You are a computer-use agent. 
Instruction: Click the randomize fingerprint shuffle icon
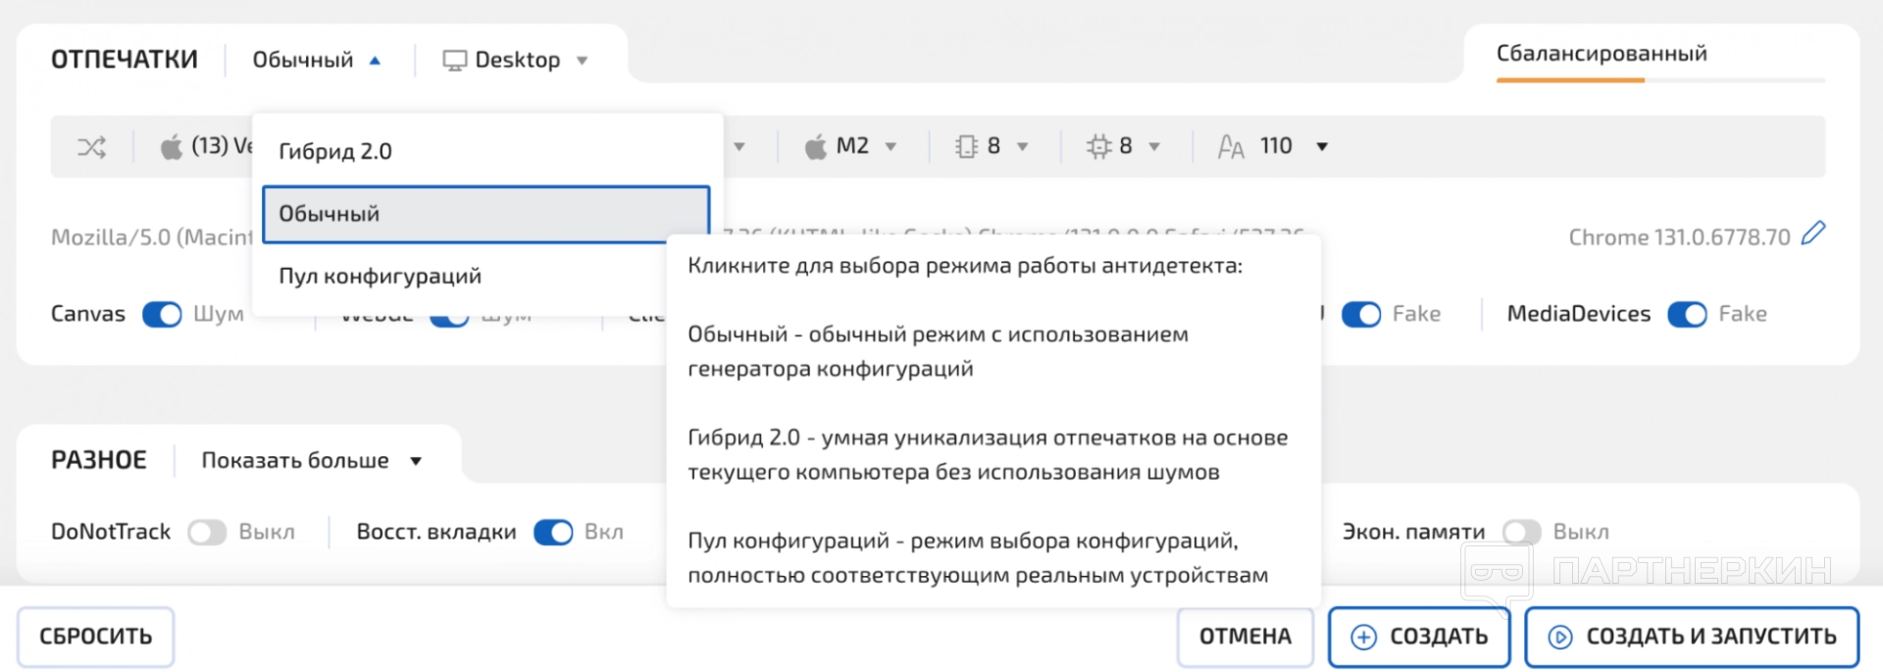(x=91, y=147)
